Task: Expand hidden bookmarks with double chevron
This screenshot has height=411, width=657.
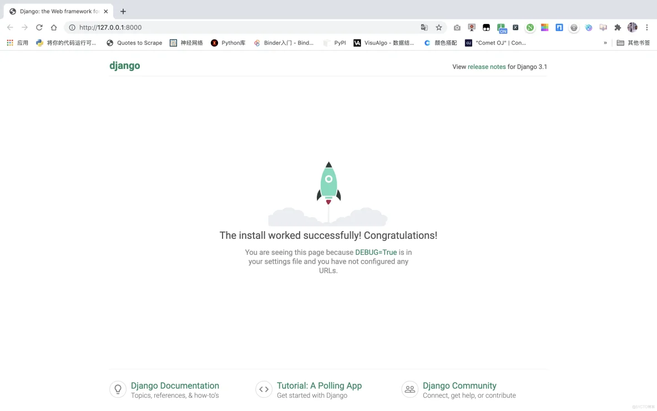Action: 605,43
